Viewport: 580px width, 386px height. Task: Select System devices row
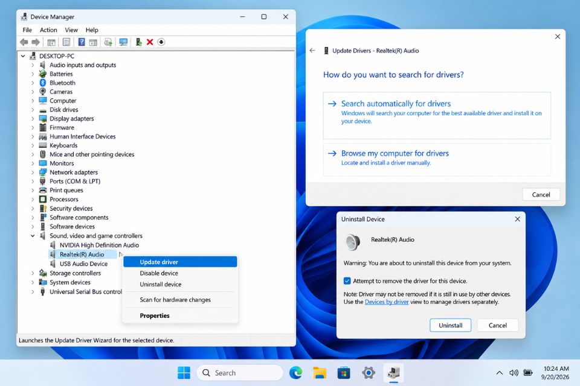[70, 282]
